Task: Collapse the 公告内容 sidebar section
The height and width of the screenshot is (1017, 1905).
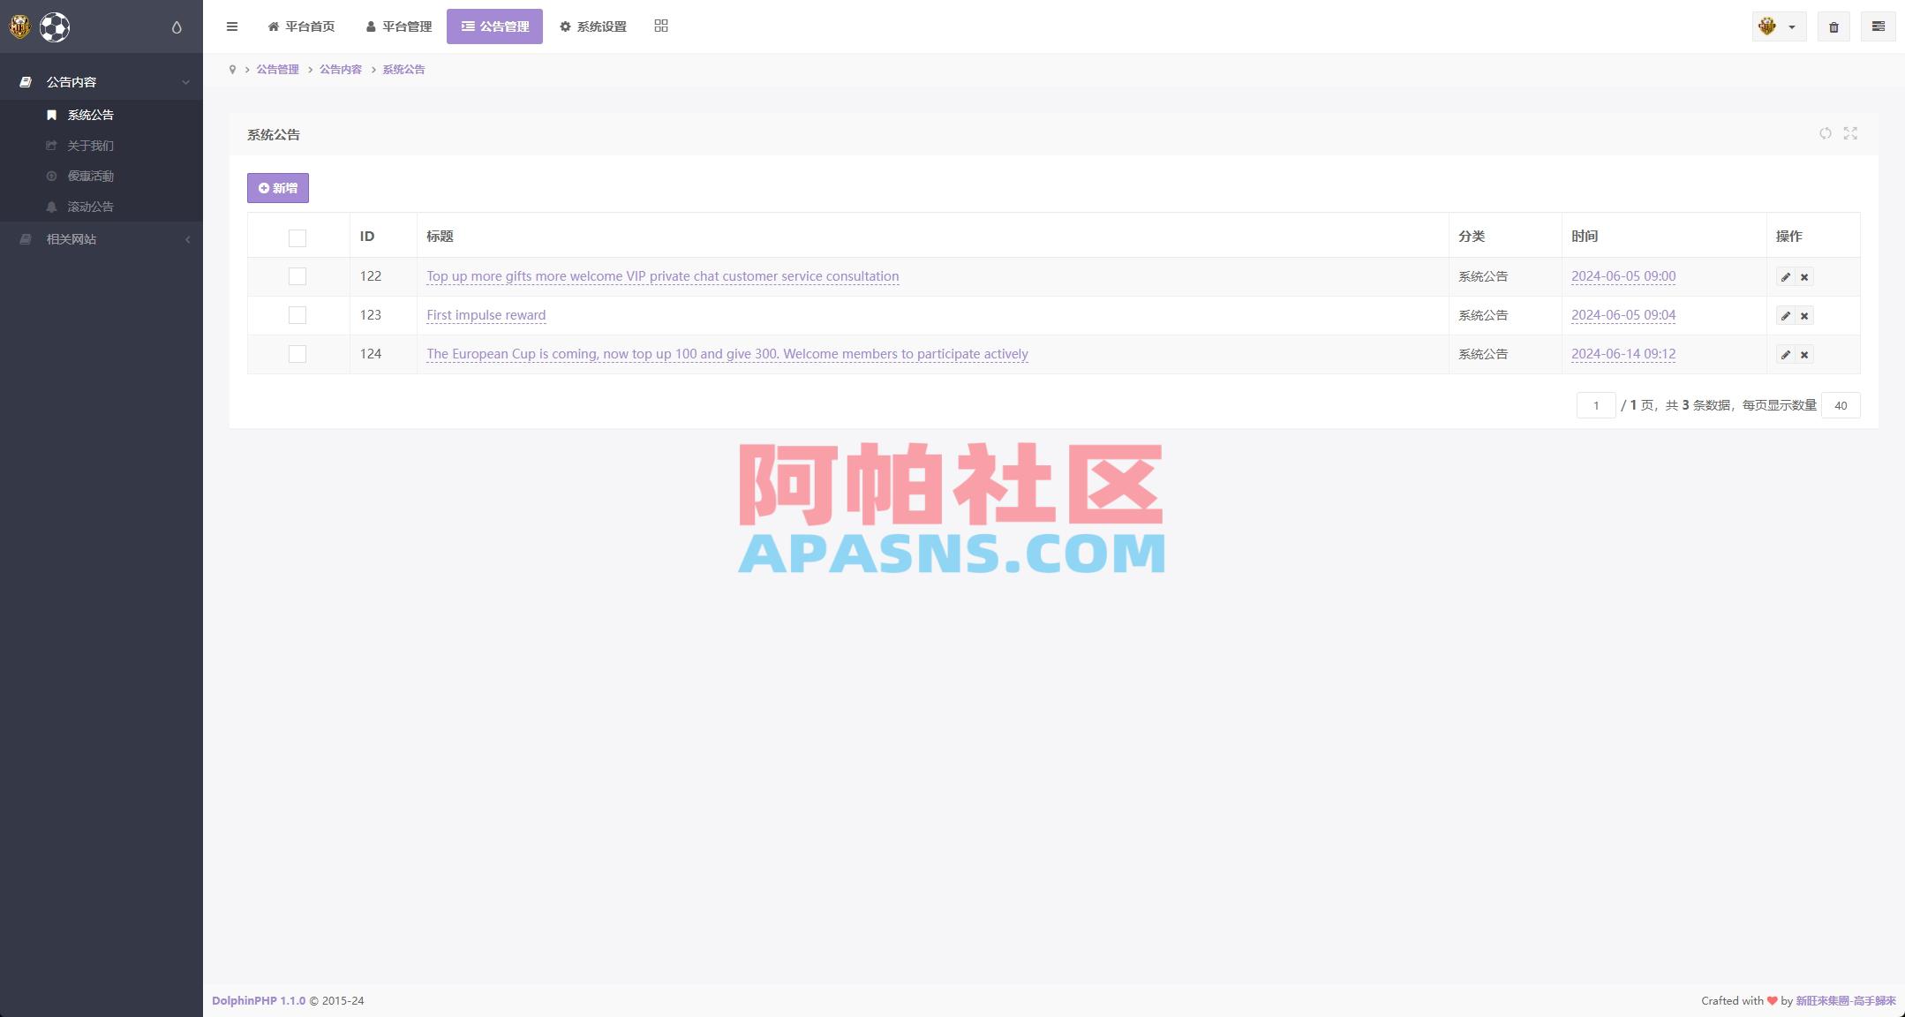Action: pyautogui.click(x=102, y=80)
